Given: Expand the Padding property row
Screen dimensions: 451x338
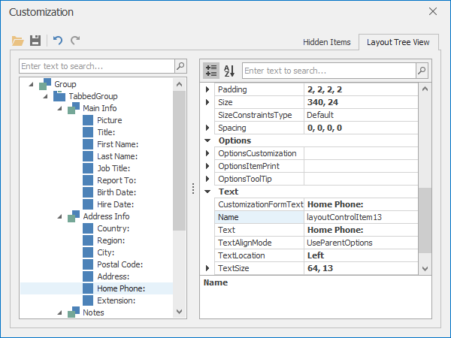Looking at the screenshot, I should pyautogui.click(x=208, y=89).
